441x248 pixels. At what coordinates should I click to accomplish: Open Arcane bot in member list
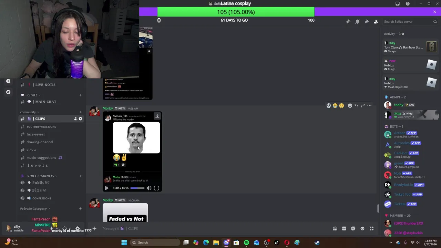tap(411, 135)
